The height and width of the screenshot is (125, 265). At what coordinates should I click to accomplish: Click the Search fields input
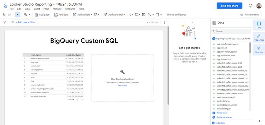(231, 31)
